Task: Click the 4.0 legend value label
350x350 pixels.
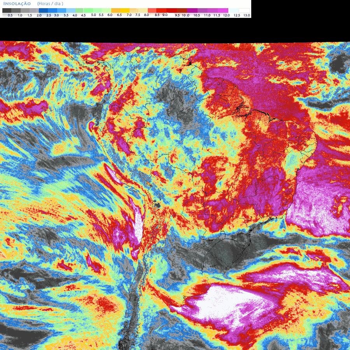Action: (x=75, y=15)
